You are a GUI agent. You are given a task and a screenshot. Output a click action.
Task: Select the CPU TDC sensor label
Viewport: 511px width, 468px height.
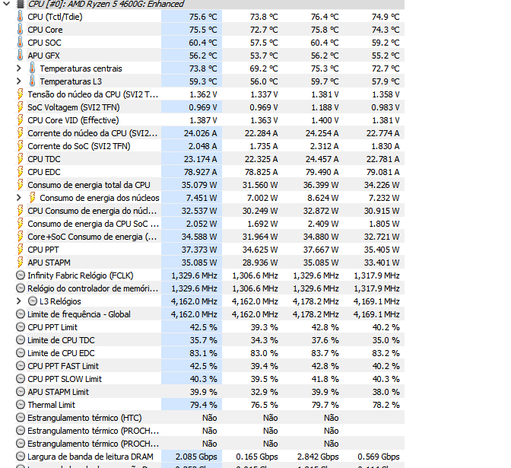tap(43, 159)
